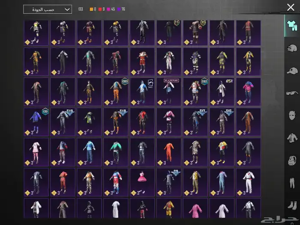Open the shoes category icon
Image resolution: width=300 pixels, height=225 pixels.
pos(292,205)
